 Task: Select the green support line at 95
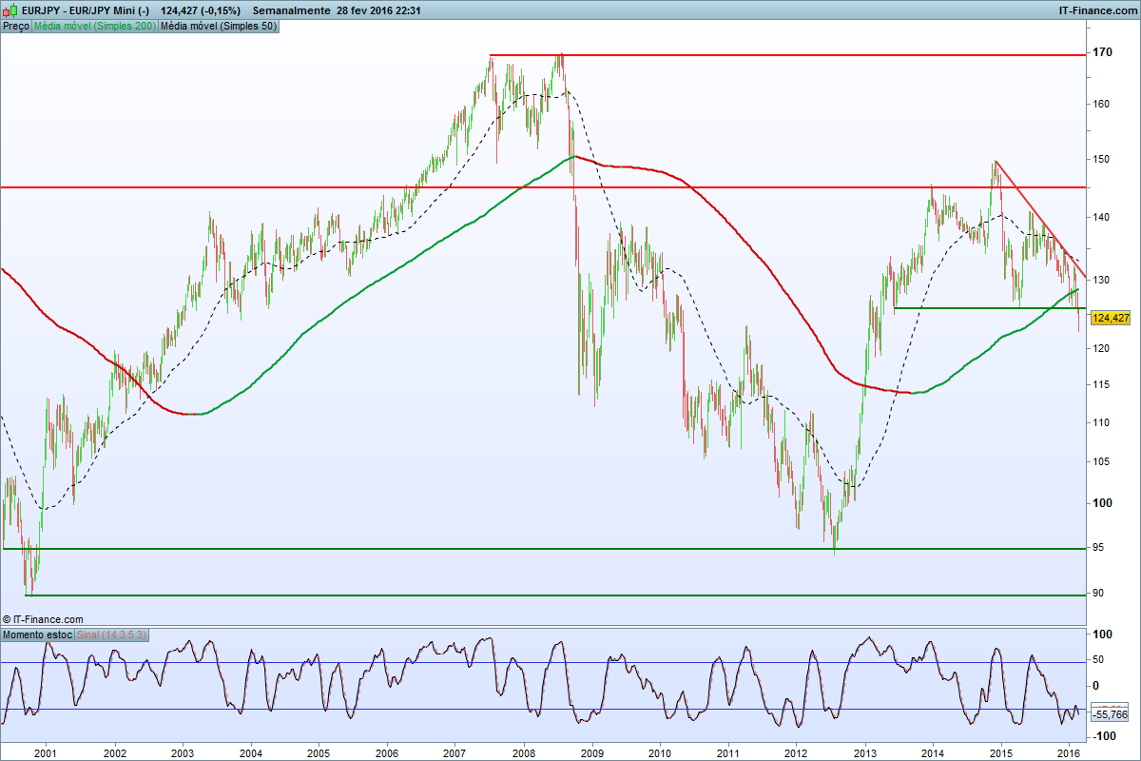point(542,549)
